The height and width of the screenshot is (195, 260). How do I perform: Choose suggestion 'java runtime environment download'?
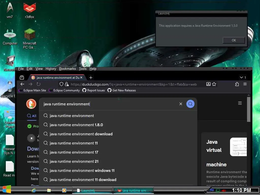point(118,134)
